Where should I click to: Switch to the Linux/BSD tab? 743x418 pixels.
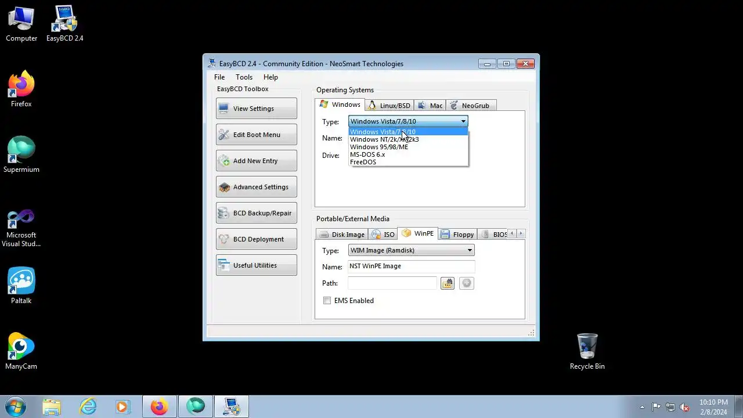tap(389, 105)
